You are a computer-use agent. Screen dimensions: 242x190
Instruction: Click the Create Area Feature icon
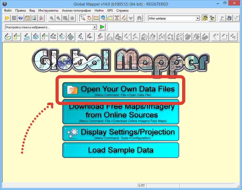pyautogui.click(x=8, y=37)
